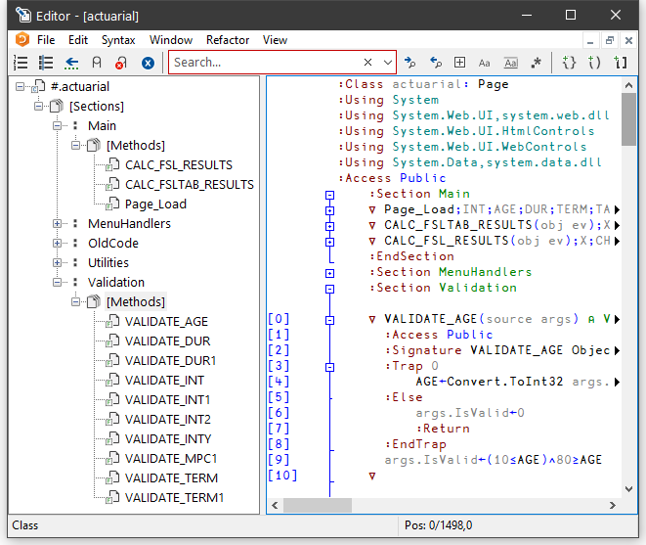Open the search history dropdown arrow
This screenshot has height=545, width=646.
pyautogui.click(x=388, y=63)
